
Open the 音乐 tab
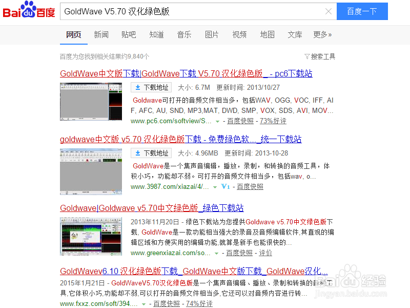click(x=184, y=34)
